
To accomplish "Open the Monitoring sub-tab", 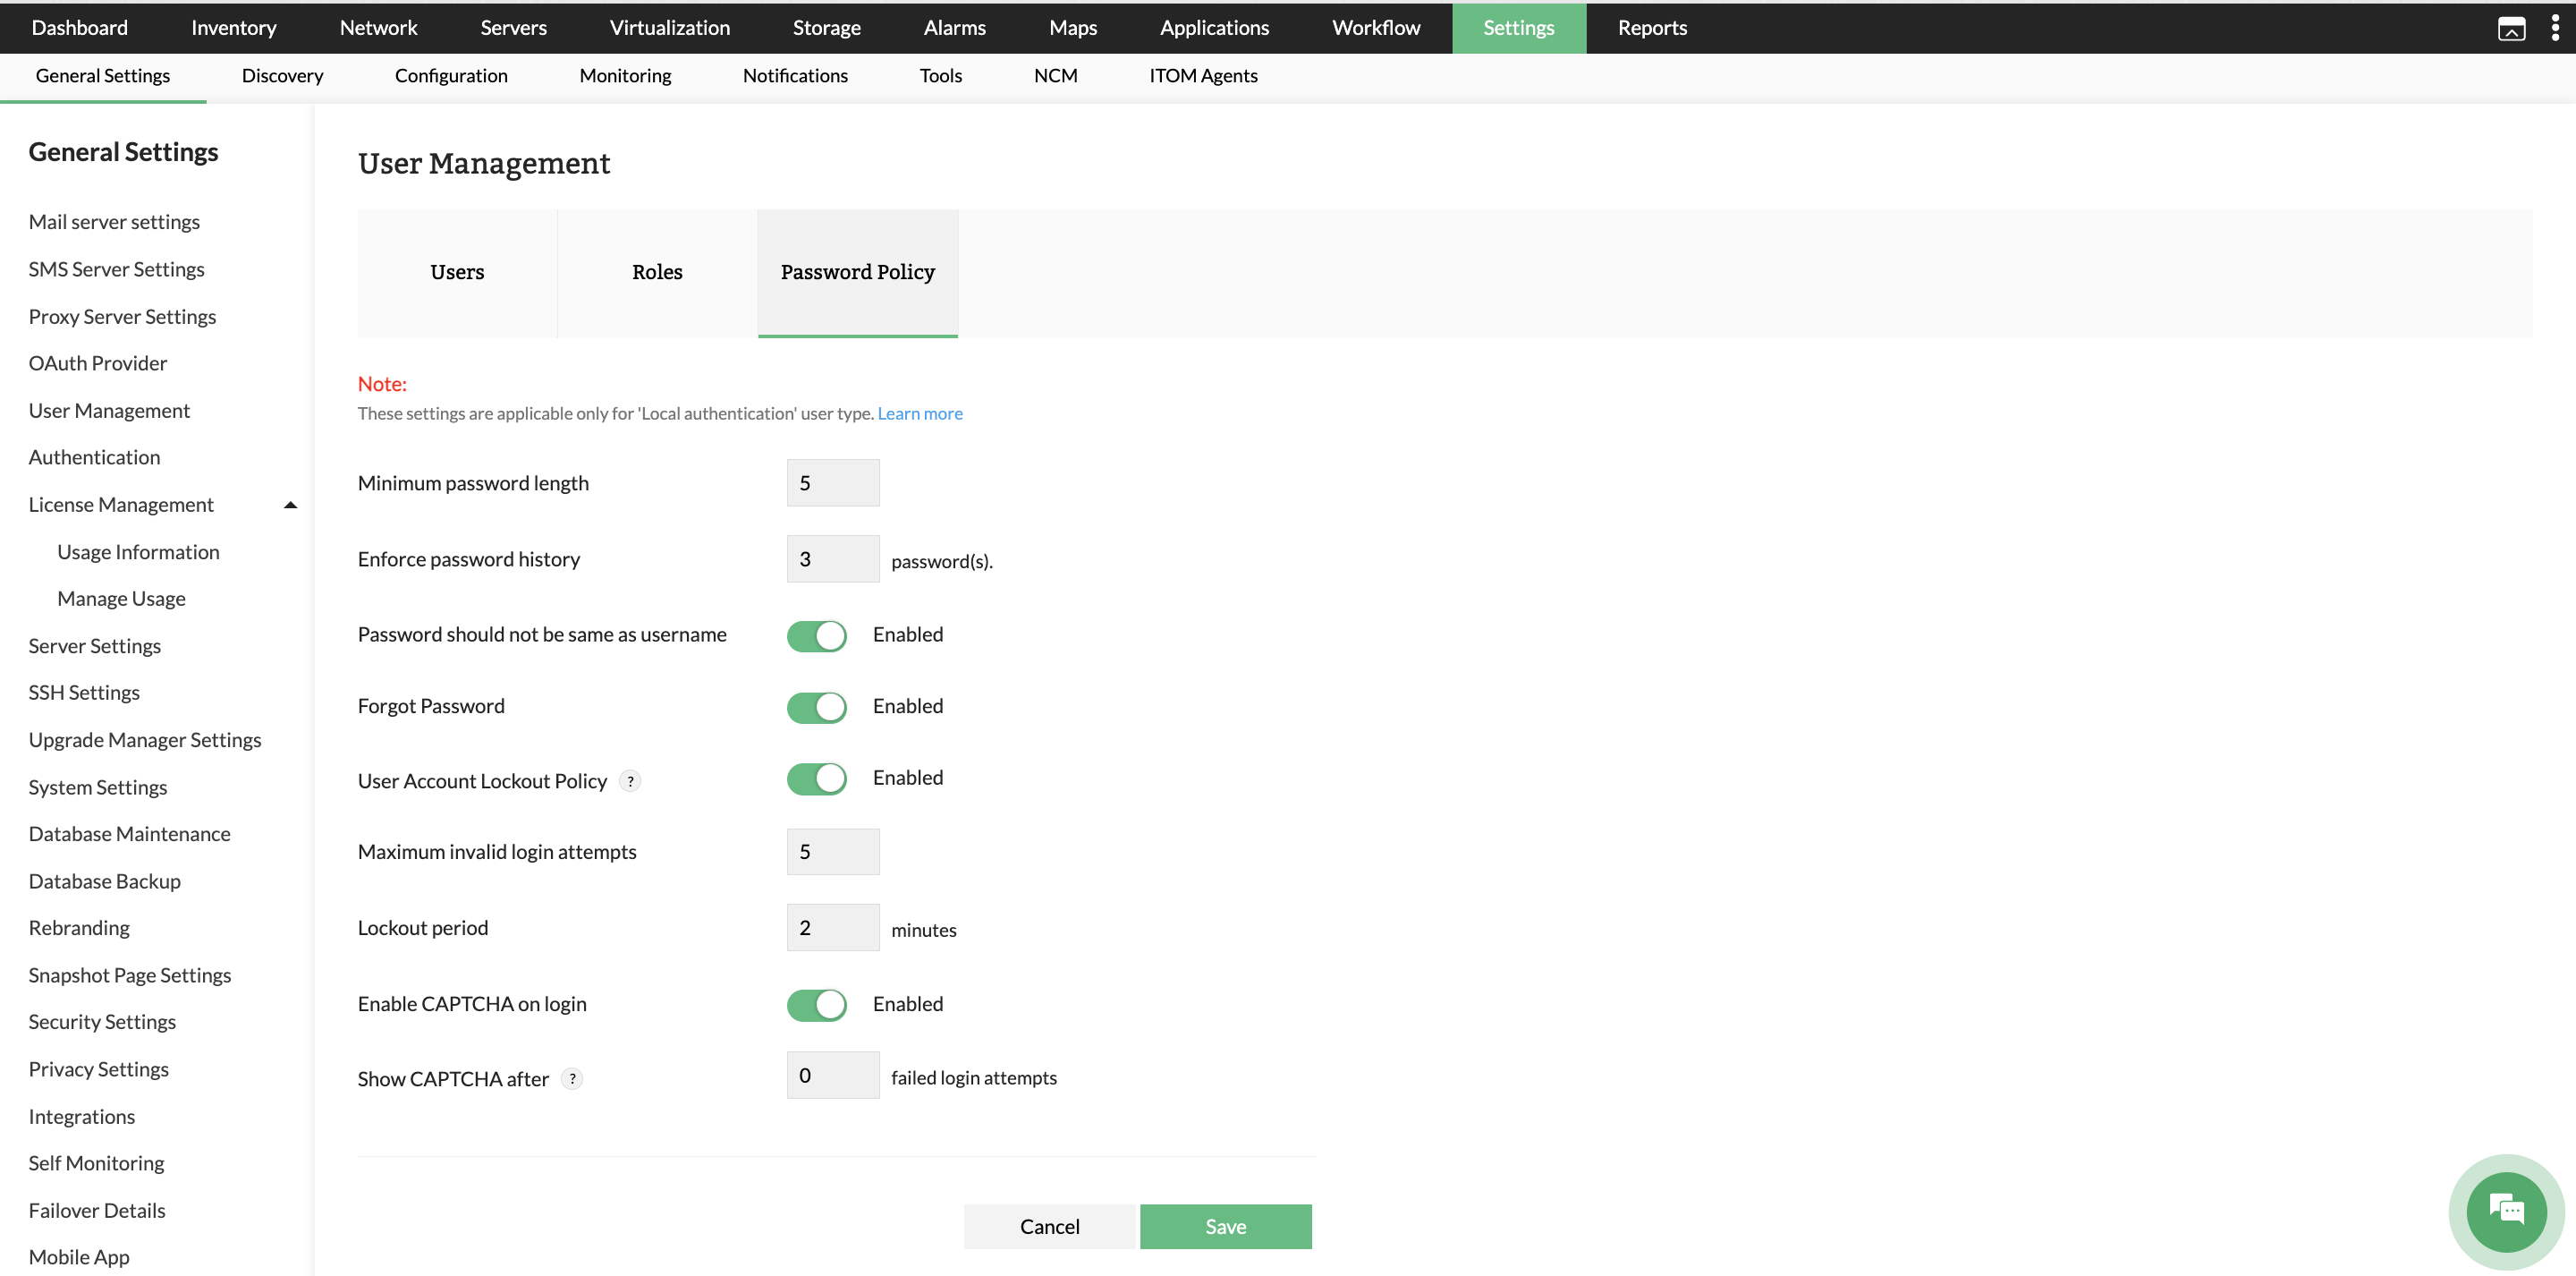I will coord(625,76).
